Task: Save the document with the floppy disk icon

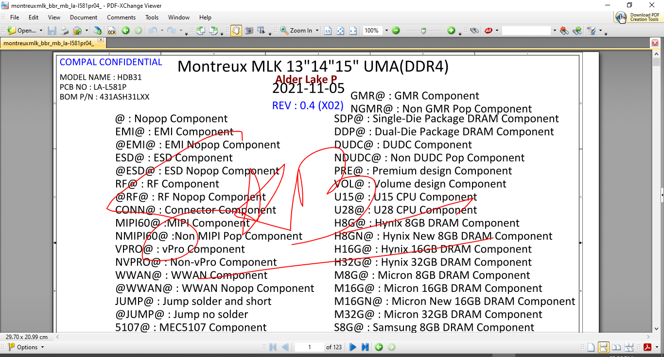Action: coord(52,31)
